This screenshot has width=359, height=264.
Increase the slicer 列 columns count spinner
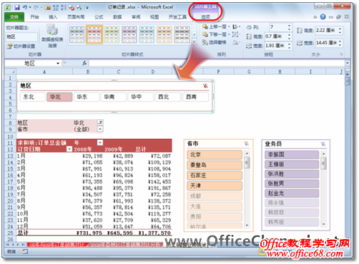[289, 26]
